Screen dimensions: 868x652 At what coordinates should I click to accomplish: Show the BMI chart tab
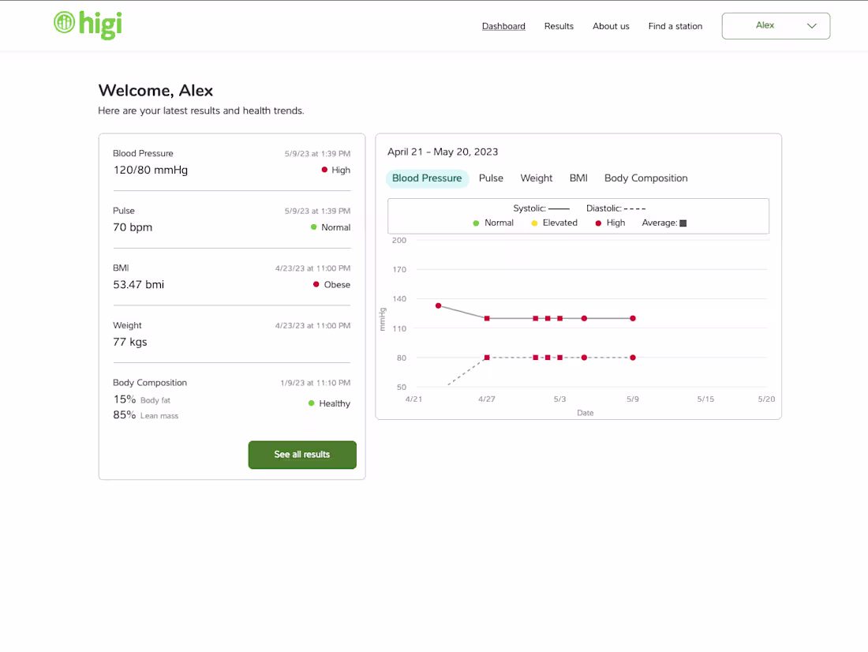pos(578,178)
